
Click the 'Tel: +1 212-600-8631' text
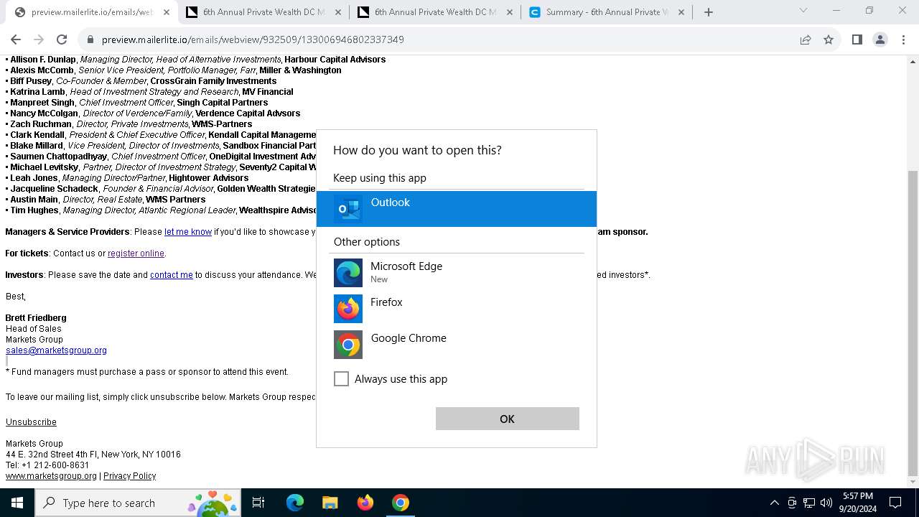[x=47, y=465]
